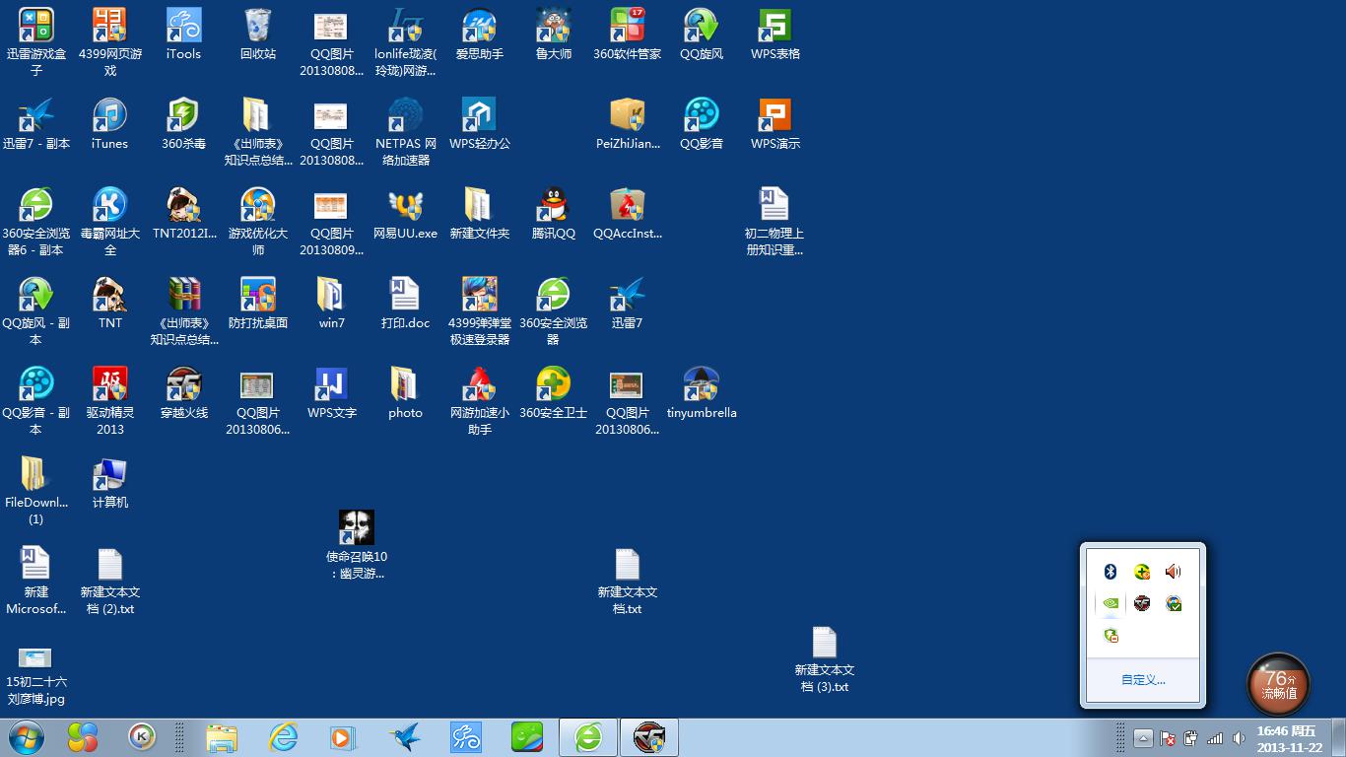
Task: Click the NVIDIA tray icon
Action: click(x=1110, y=603)
